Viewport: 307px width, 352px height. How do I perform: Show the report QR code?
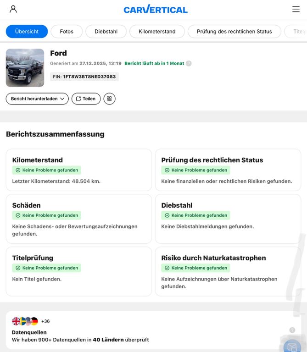tap(109, 99)
